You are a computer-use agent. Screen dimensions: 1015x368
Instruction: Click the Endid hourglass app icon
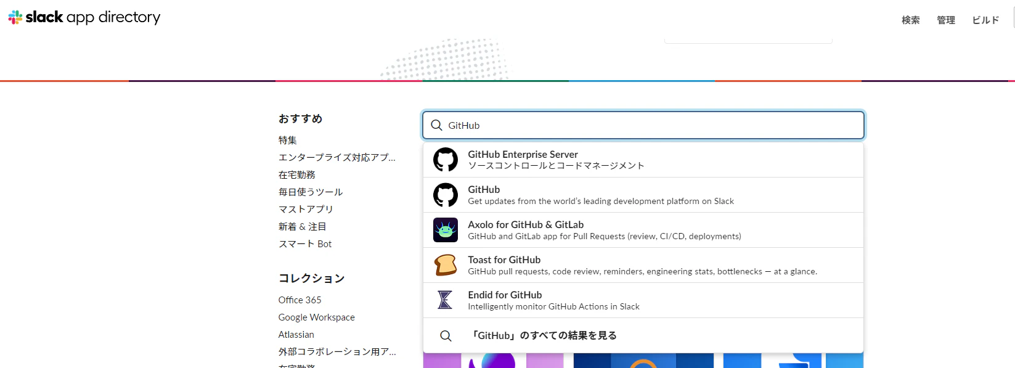(446, 300)
